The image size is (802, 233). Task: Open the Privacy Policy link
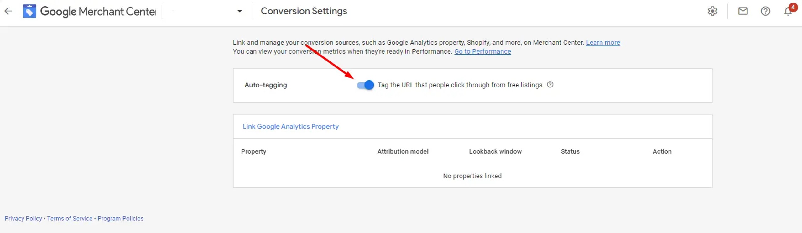pos(23,219)
